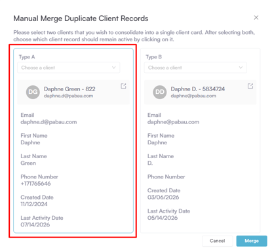Click created date 03/06/2026
The image size is (272, 252).
point(163,198)
